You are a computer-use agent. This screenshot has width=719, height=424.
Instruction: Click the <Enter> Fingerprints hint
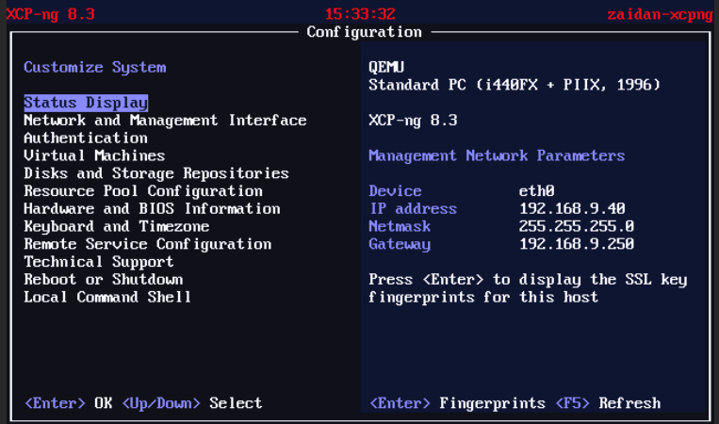[457, 403]
